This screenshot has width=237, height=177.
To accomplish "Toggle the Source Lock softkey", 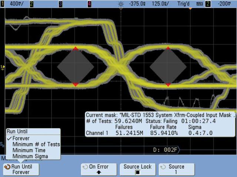I will coord(137,169).
